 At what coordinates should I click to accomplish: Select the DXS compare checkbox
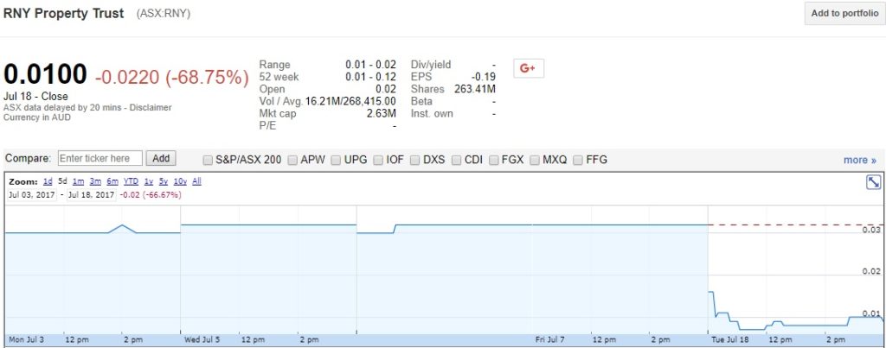tap(414, 160)
